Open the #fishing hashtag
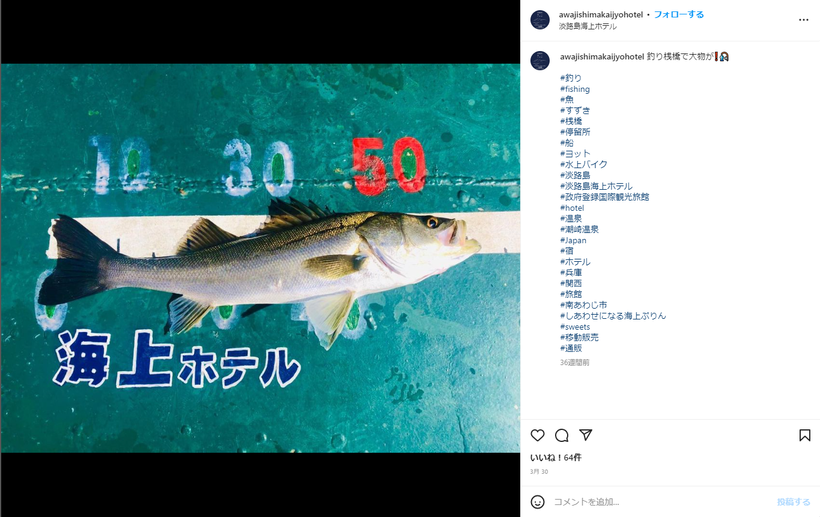The height and width of the screenshot is (517, 820). click(x=575, y=89)
